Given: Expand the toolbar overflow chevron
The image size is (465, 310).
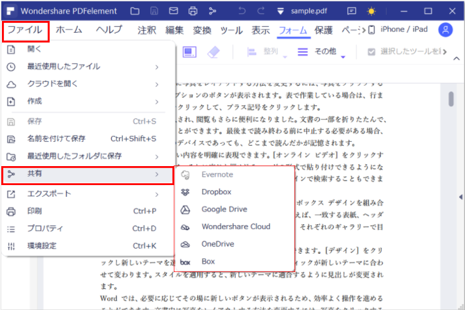Looking at the screenshot, I should [445, 52].
